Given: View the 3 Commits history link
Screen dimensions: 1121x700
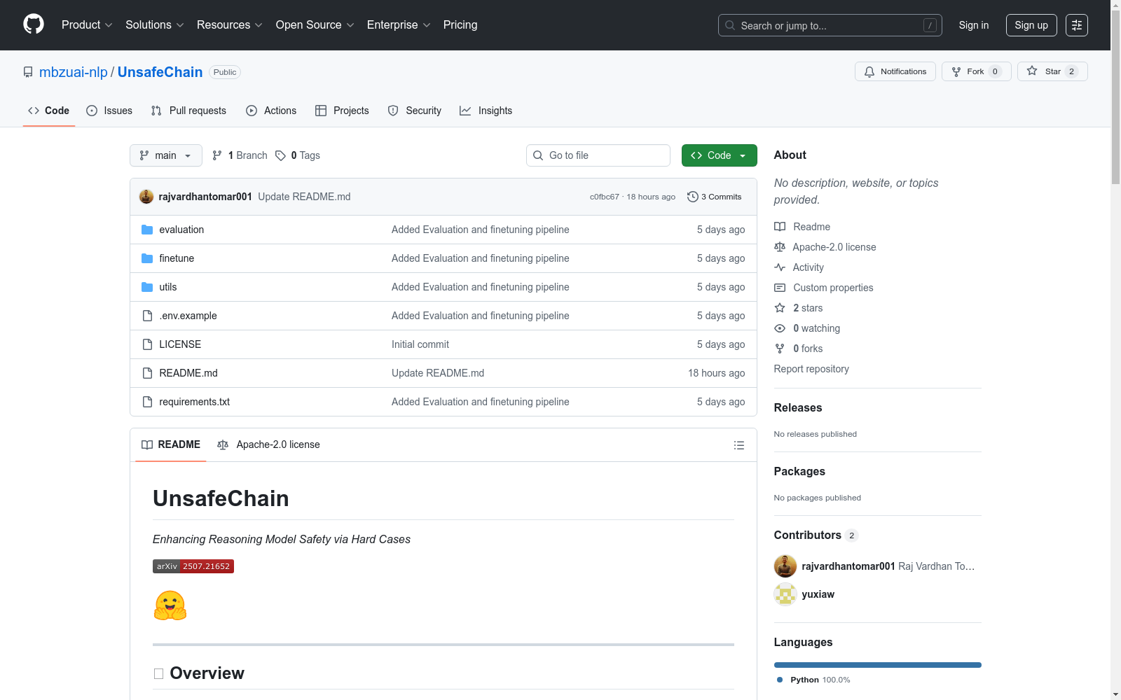Looking at the screenshot, I should click(715, 197).
